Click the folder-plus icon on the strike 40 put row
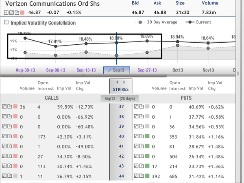This screenshot has height=183, width=244. tap(142, 136)
